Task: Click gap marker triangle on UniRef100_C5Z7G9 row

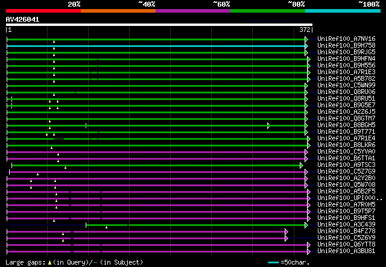Action: [37, 174]
